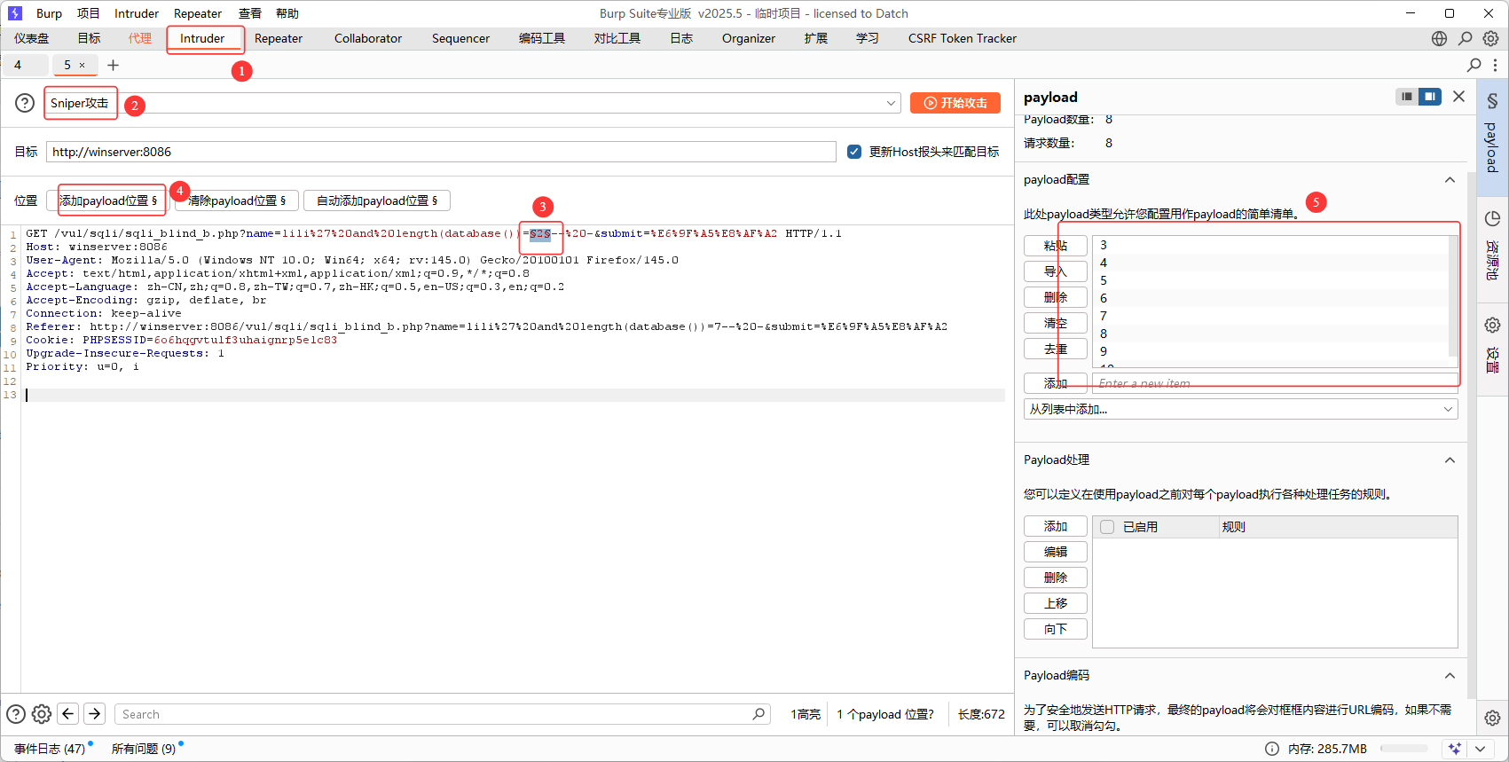Click the memory info icon in status bar
The width and height of the screenshot is (1509, 762).
pyautogui.click(x=1271, y=749)
